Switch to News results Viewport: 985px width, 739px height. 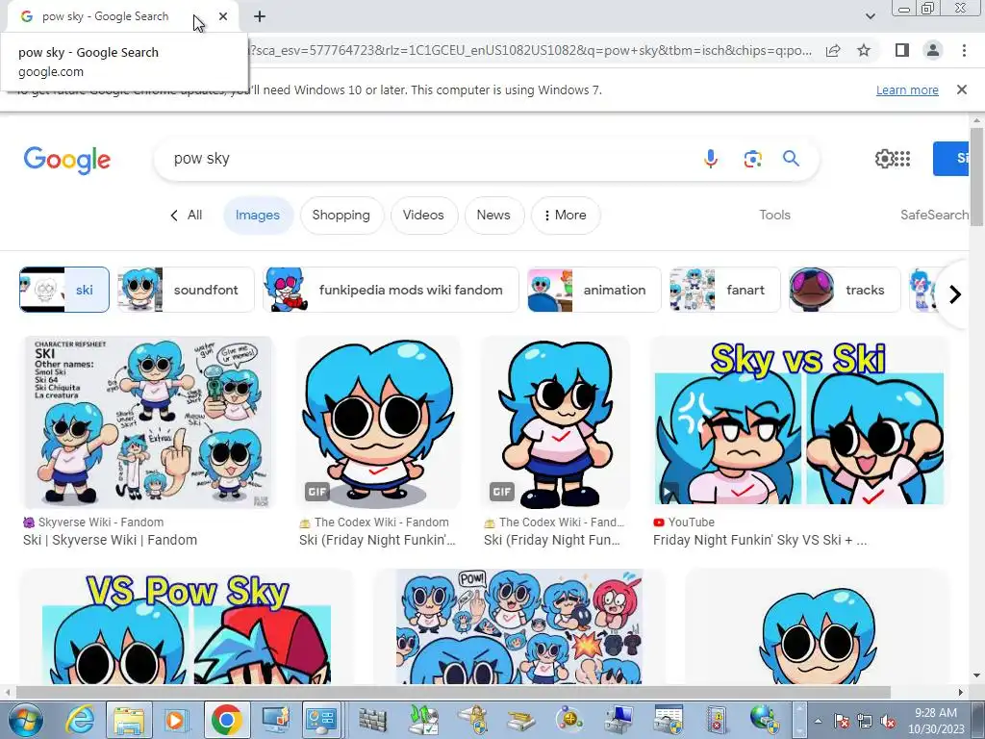[493, 215]
